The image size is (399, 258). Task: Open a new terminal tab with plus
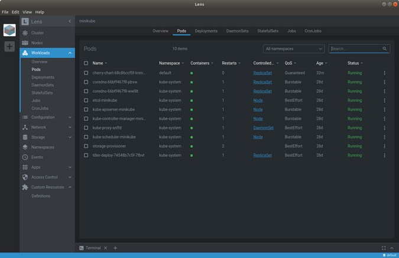pos(115,248)
